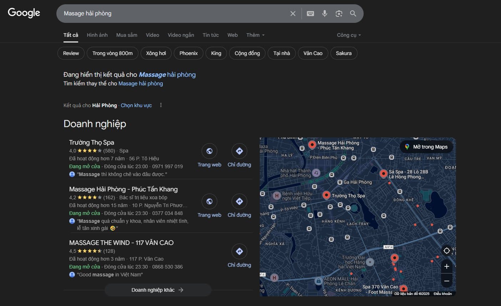This screenshot has width=501, height=306.
Task: Open the on-screen keyboard icon
Action: 310,14
